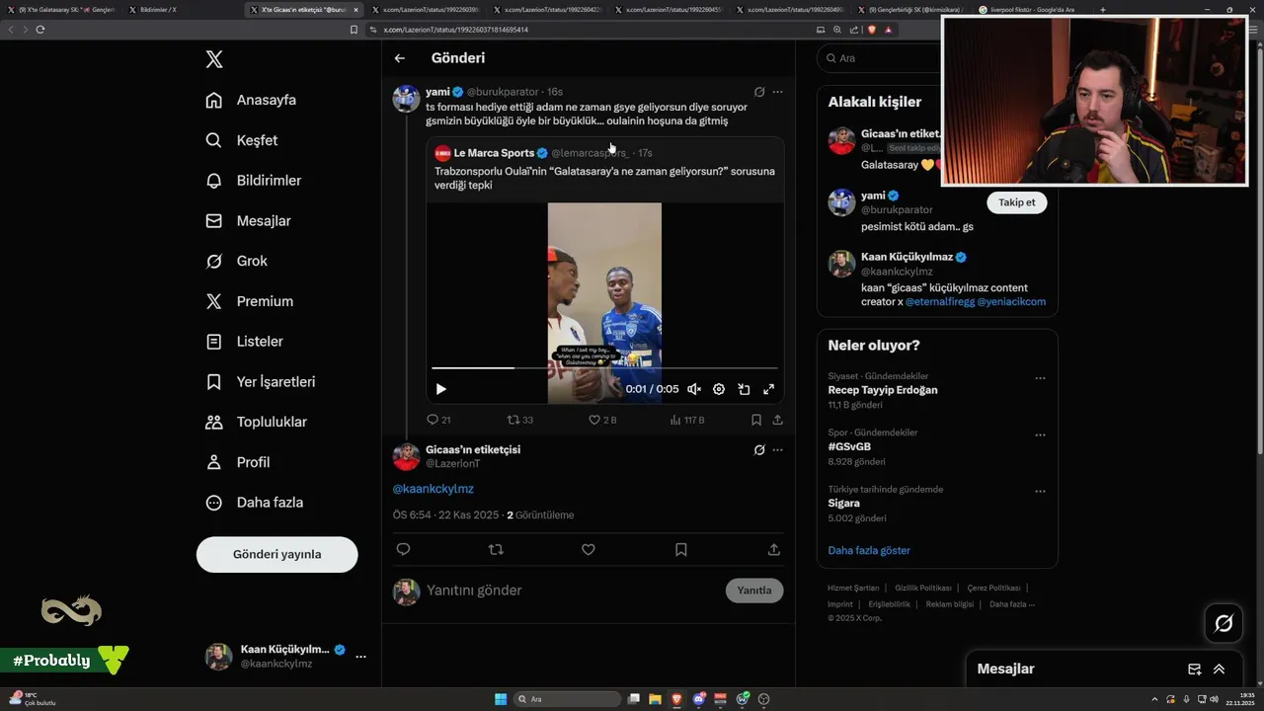Seek in the video progress bar

pos(604,368)
